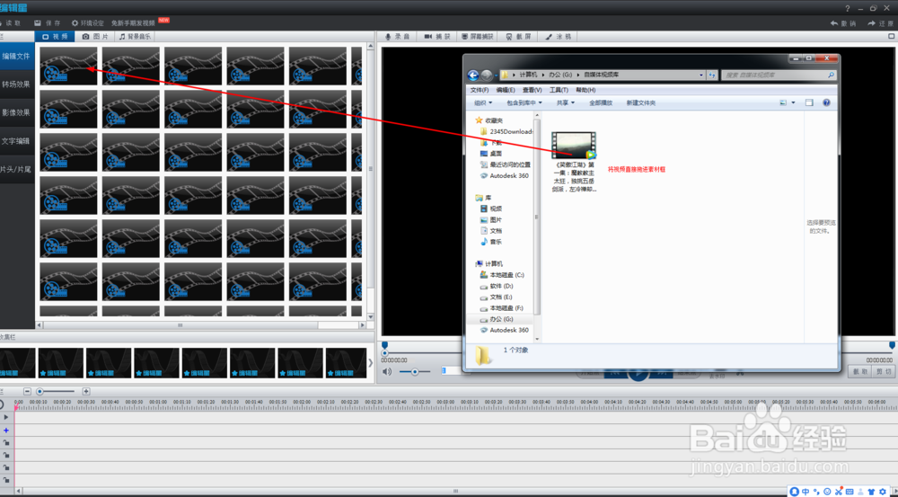The image size is (898, 497).
Task: Select 本地磁盘 (C:) drive
Action: pyautogui.click(x=502, y=275)
